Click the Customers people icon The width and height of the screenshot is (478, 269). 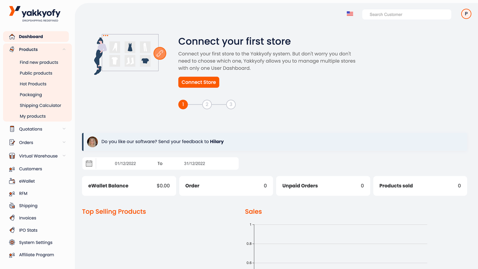(x=12, y=169)
